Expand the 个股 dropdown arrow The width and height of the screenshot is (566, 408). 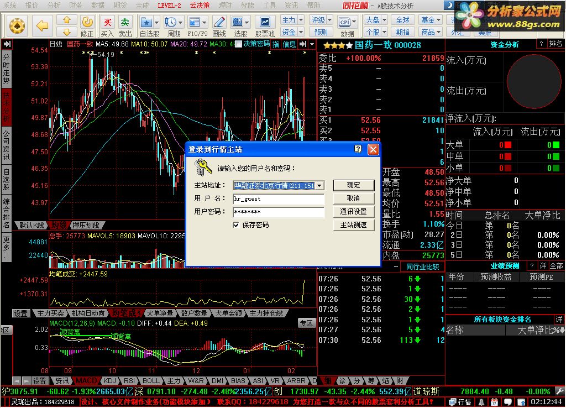point(384,32)
